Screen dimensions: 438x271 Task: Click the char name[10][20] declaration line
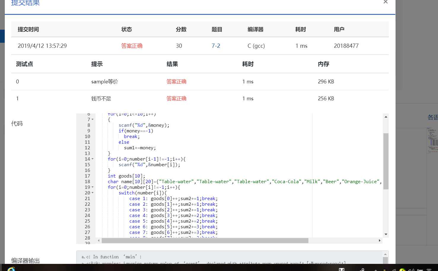click(244, 181)
